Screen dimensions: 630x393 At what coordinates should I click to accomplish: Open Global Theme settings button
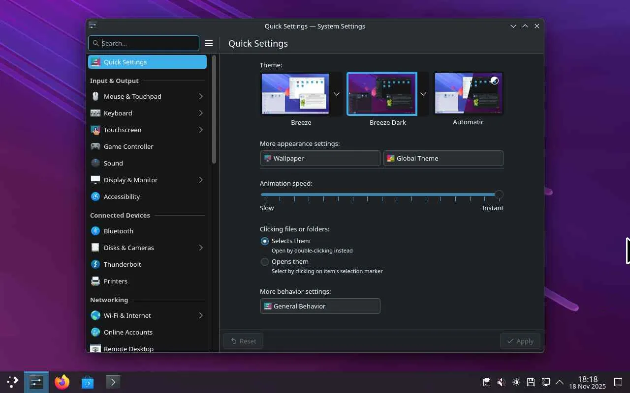point(443,158)
